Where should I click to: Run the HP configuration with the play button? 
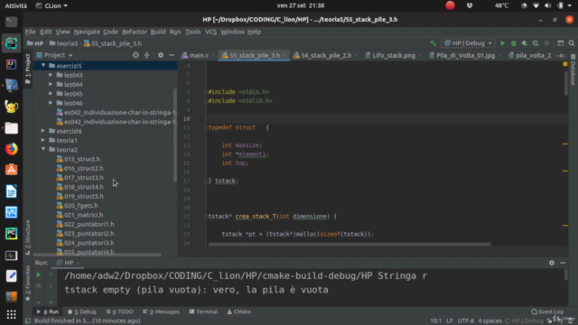(502, 43)
